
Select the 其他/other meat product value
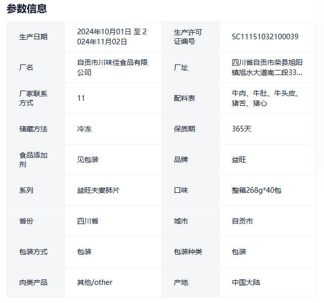pyautogui.click(x=95, y=282)
